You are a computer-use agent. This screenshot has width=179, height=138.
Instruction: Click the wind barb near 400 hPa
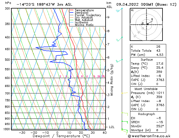click(119, 39)
